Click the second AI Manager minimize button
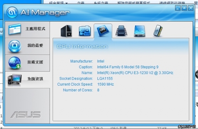Screen dimensions: 198x129 184,8
